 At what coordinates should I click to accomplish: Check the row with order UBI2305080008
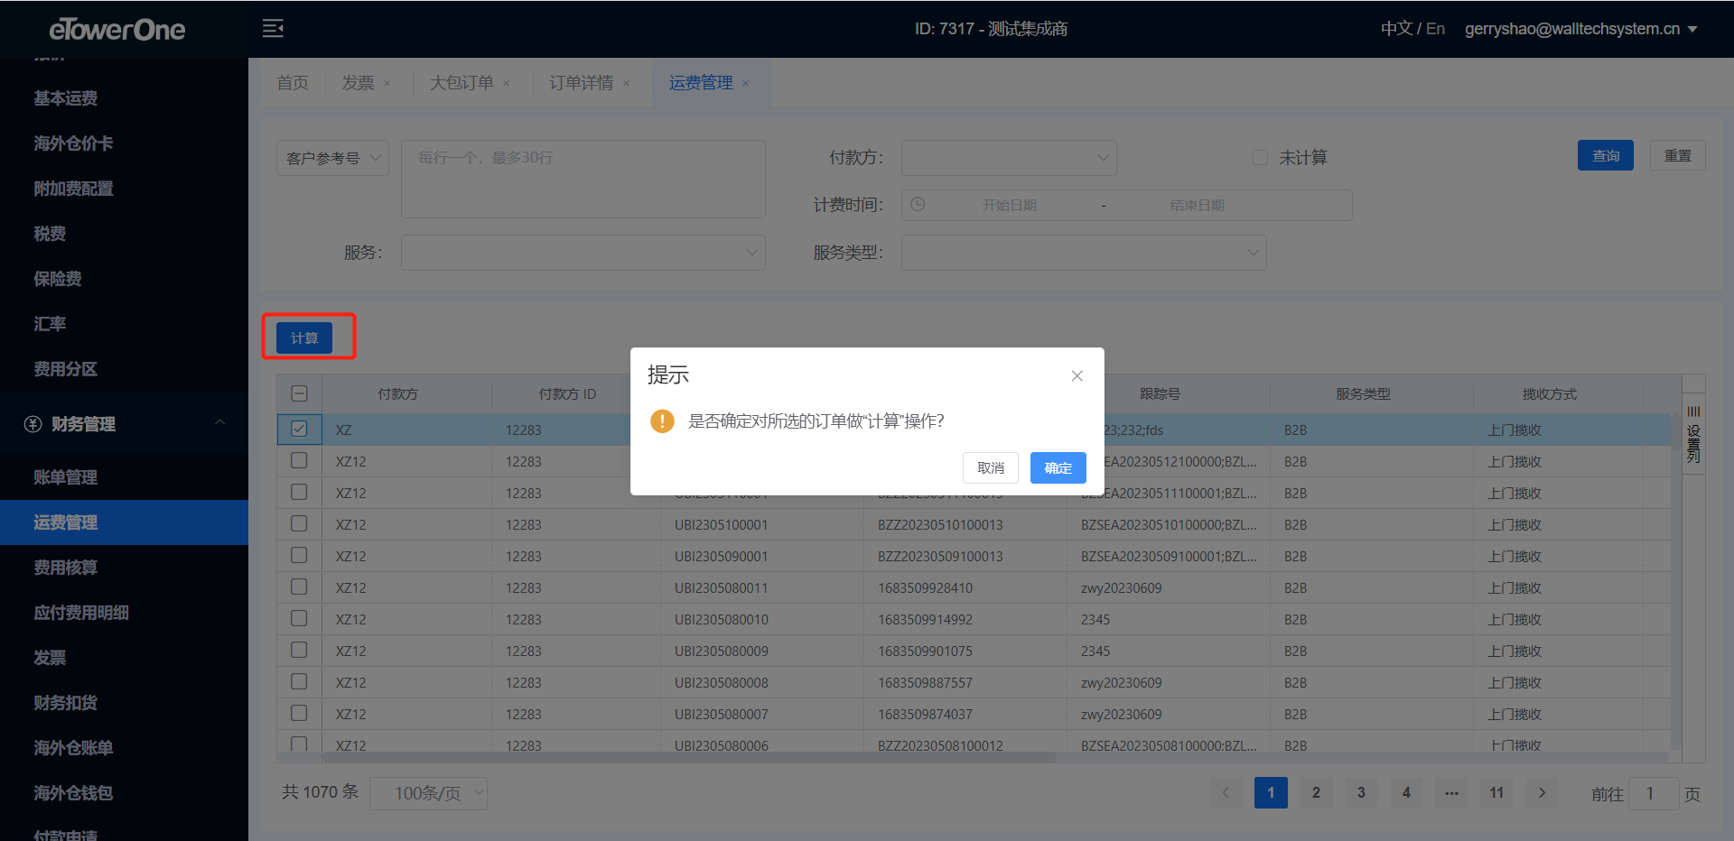pos(299,681)
